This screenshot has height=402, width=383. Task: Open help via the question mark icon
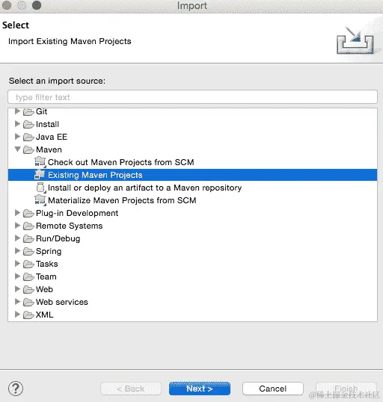(16, 389)
